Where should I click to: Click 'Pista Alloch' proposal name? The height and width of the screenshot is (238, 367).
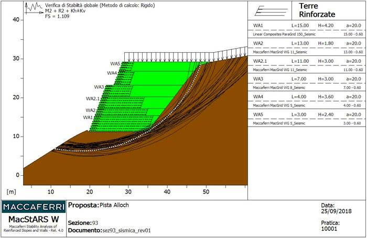coord(114,205)
